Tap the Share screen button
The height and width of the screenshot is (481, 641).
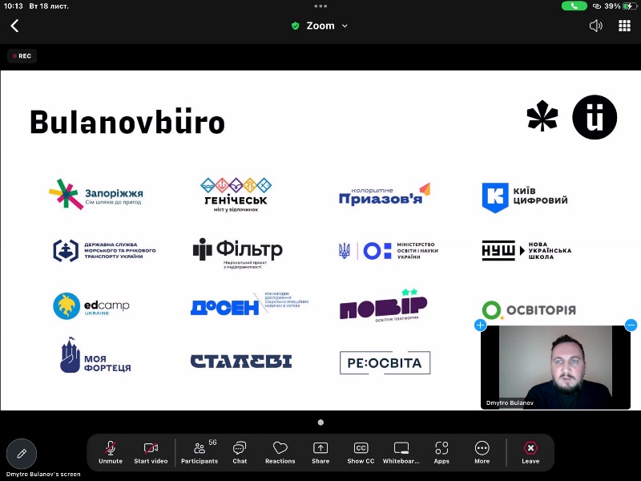click(x=320, y=452)
